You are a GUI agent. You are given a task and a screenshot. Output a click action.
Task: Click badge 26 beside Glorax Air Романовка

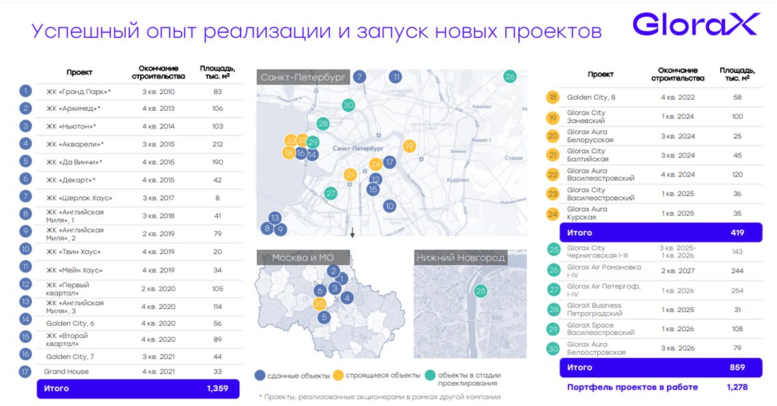click(x=553, y=270)
